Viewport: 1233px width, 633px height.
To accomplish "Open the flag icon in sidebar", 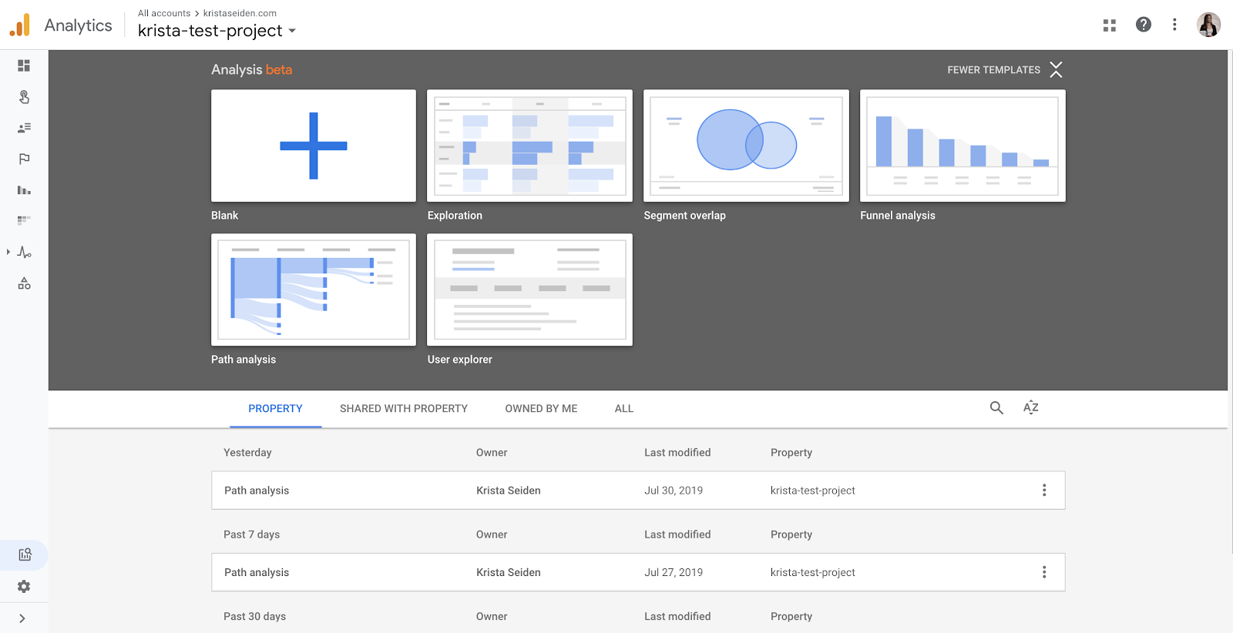I will (x=24, y=159).
